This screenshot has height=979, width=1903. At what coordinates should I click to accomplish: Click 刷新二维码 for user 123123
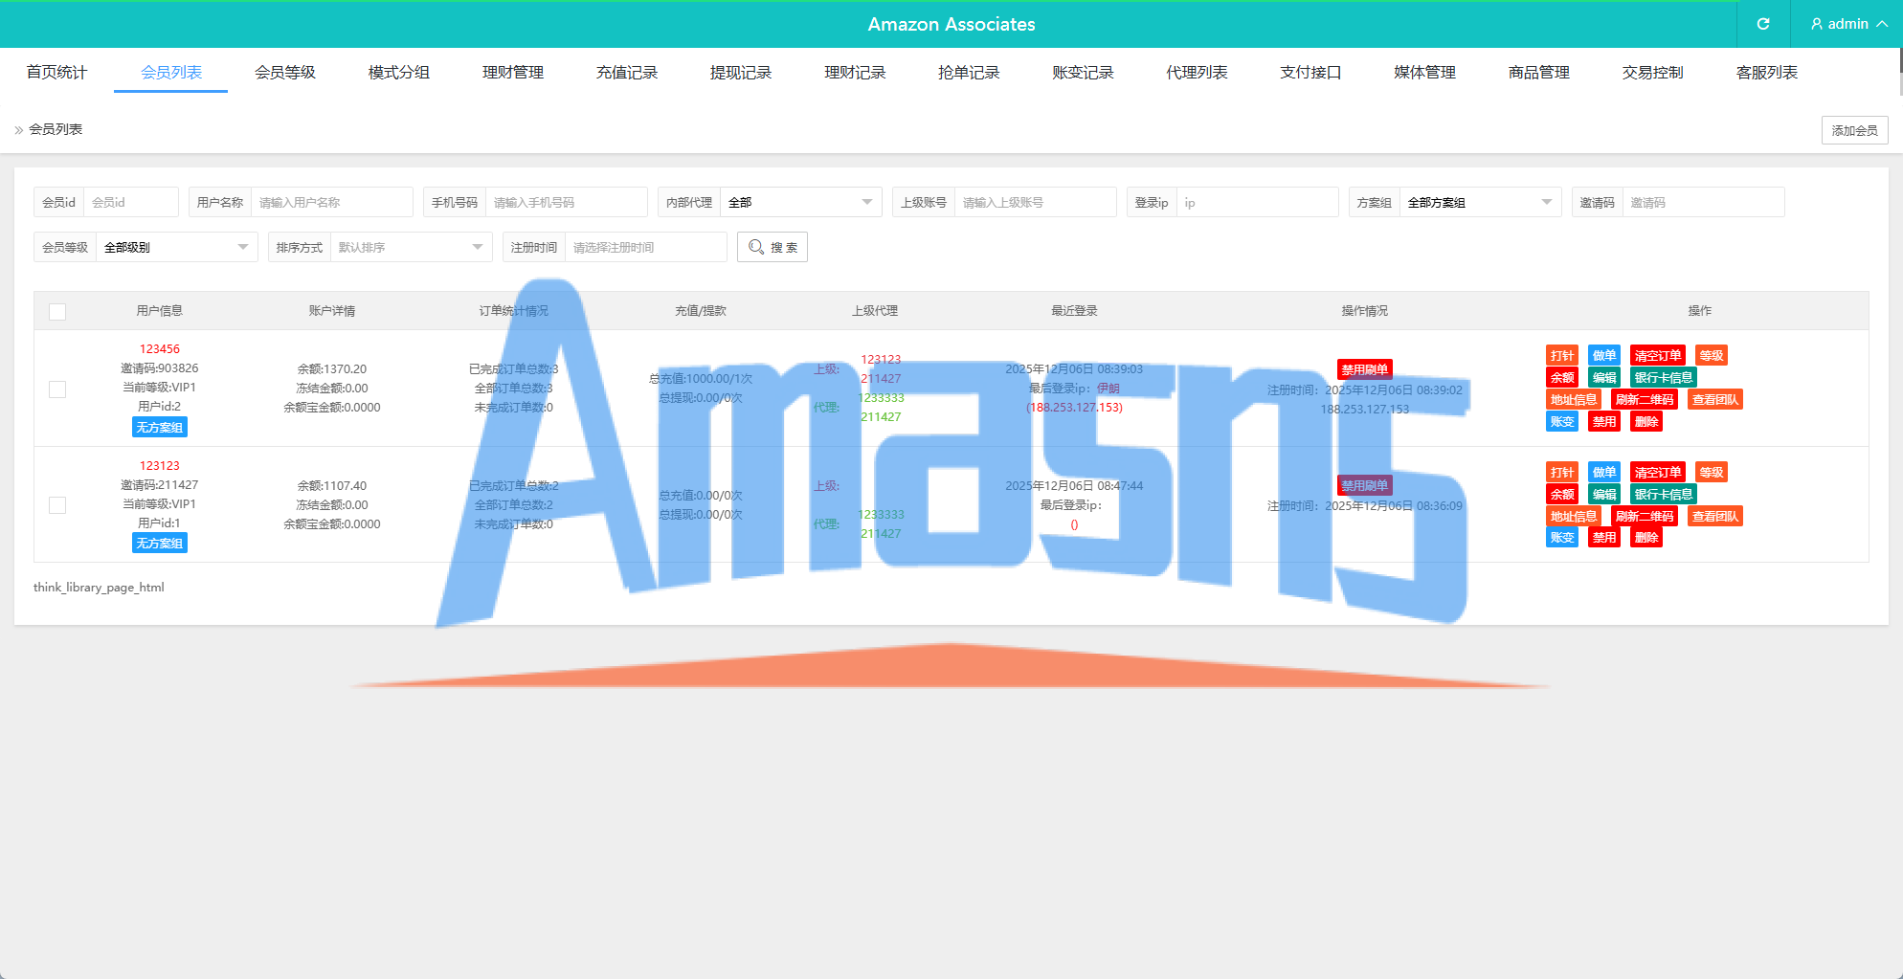click(x=1645, y=517)
